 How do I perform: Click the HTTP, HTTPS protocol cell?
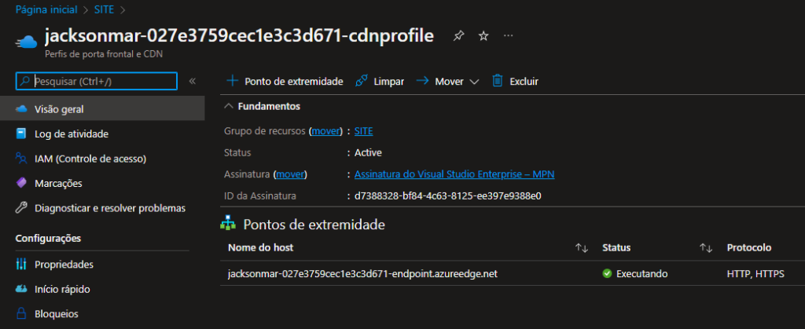[755, 274]
